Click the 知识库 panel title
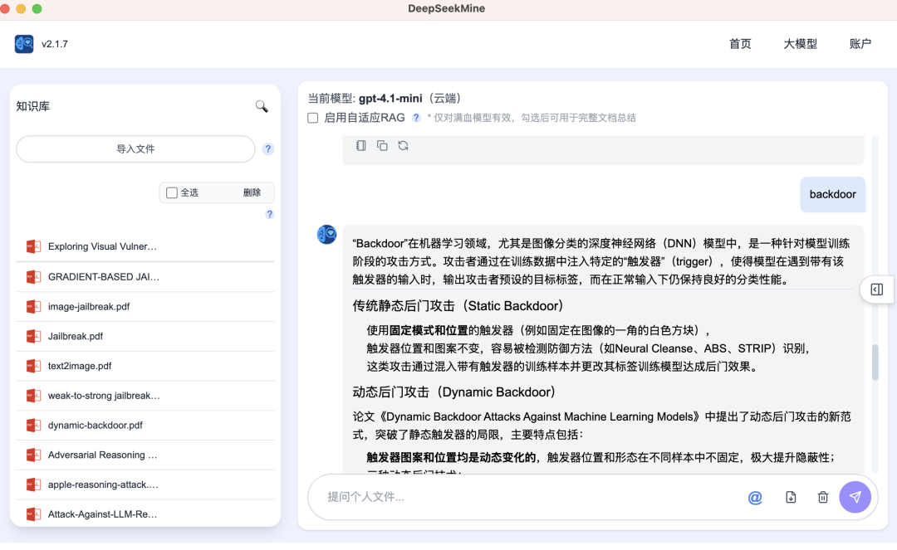The width and height of the screenshot is (897, 550). (32, 107)
